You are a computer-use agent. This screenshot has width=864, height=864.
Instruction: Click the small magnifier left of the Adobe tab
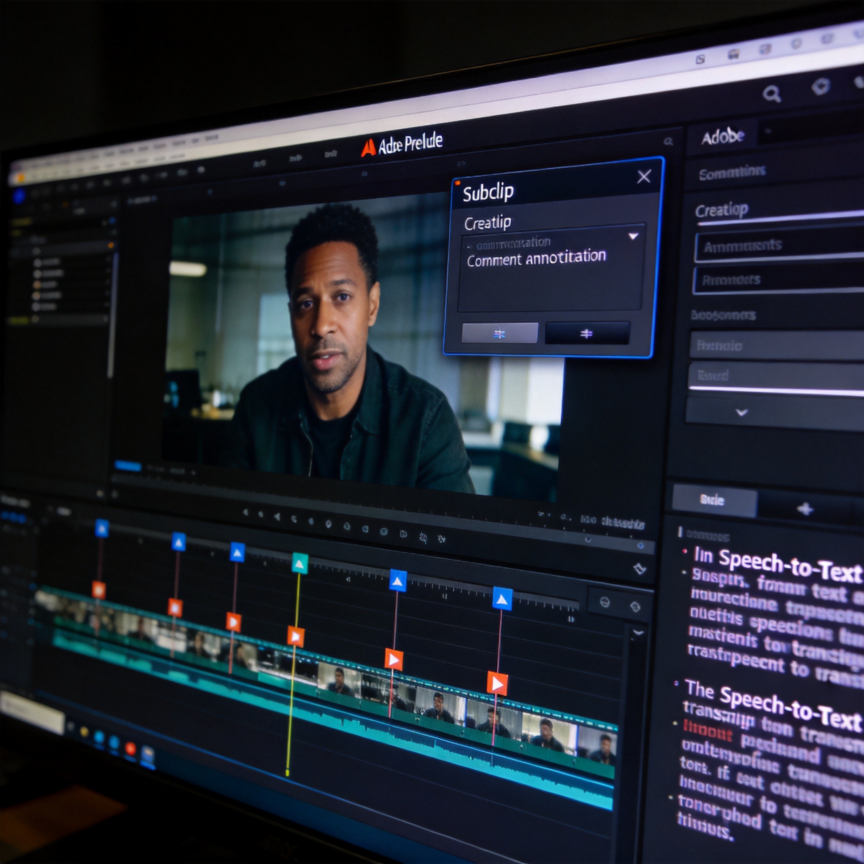pos(668,142)
